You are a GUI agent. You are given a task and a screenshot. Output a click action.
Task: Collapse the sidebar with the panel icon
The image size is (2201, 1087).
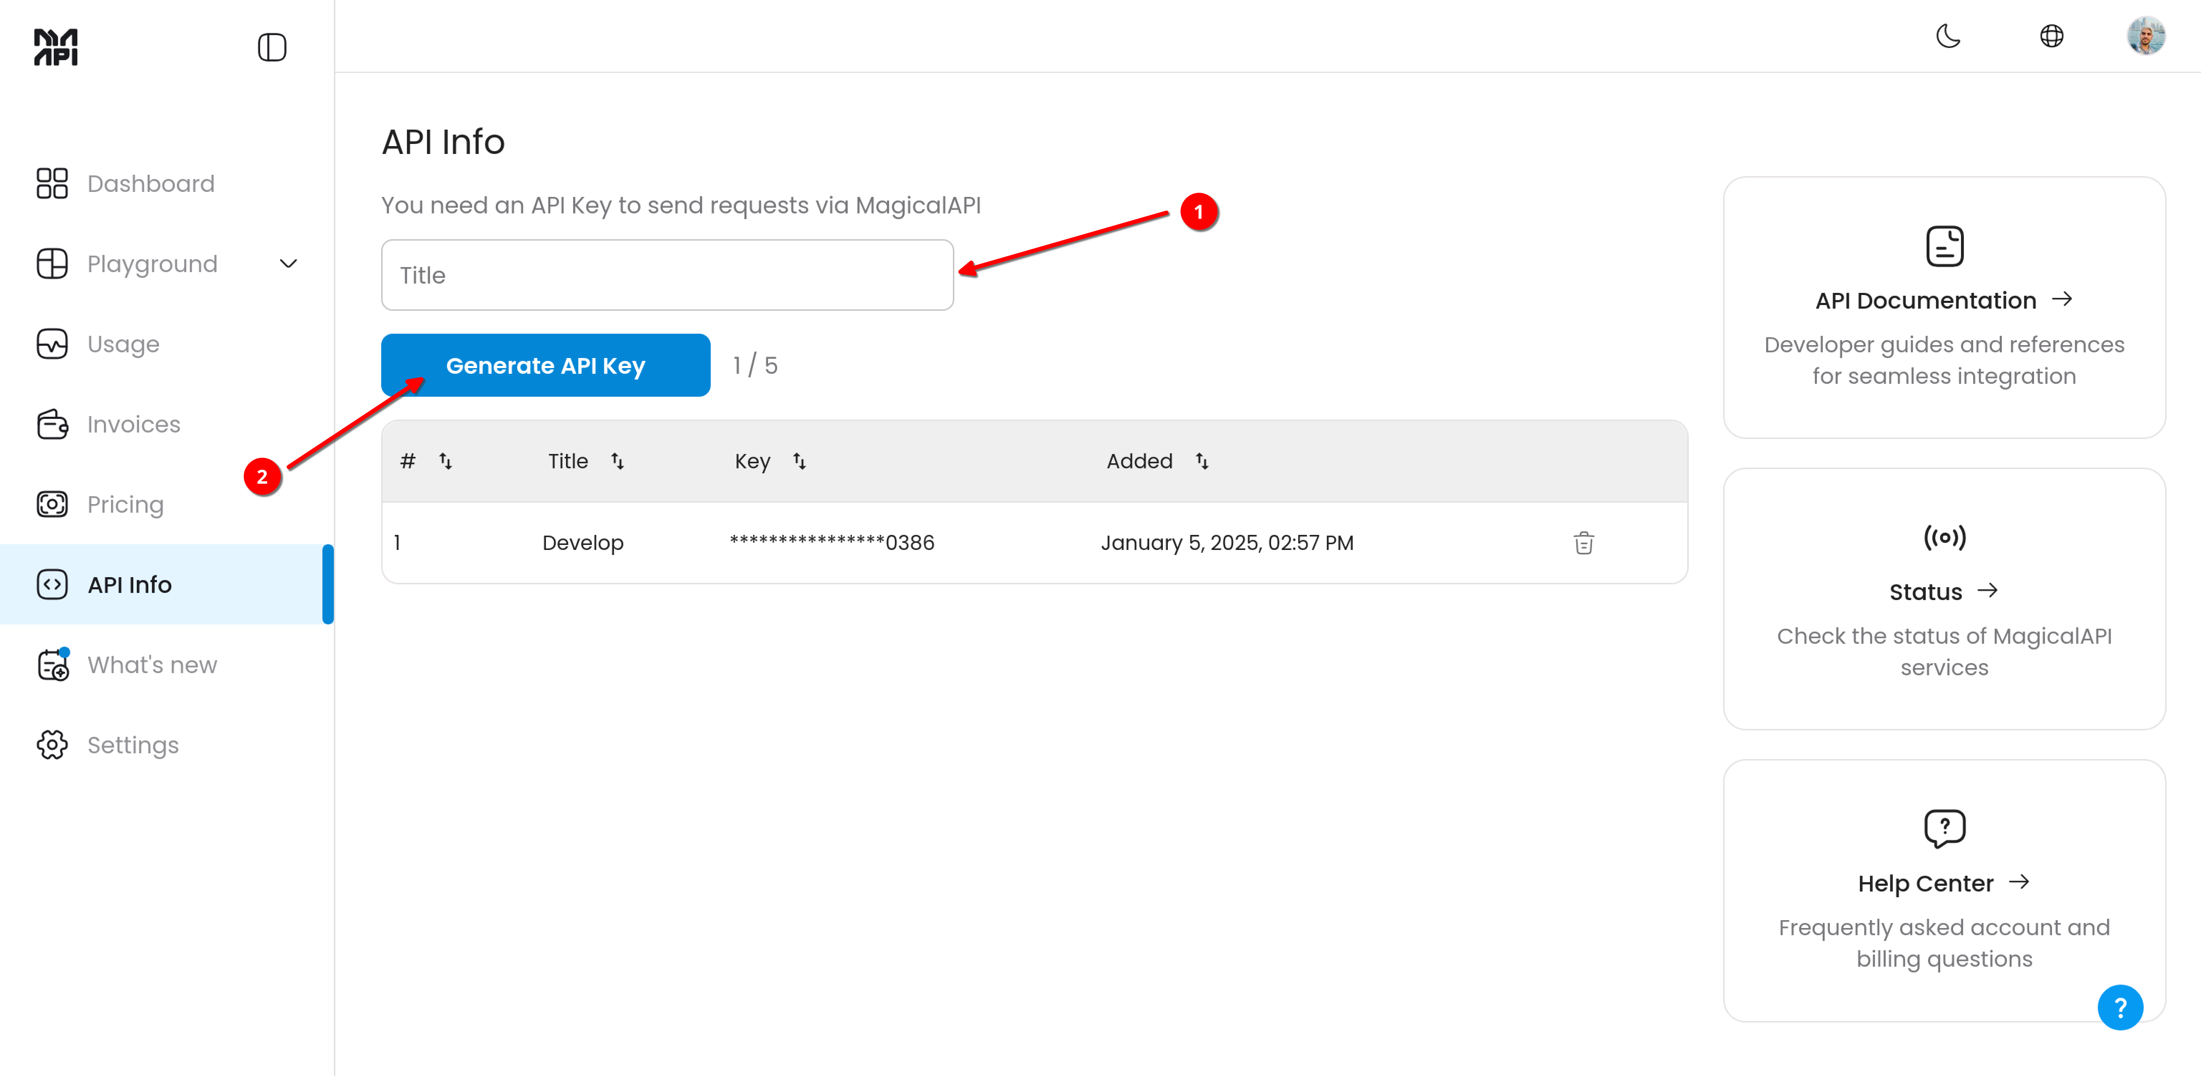point(272,47)
